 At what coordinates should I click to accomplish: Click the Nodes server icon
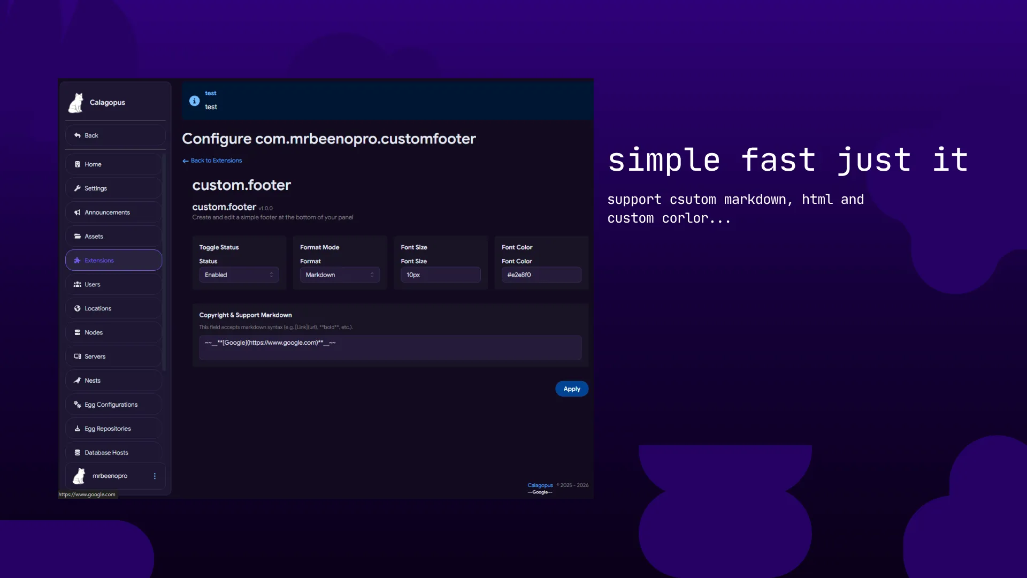coord(78,332)
